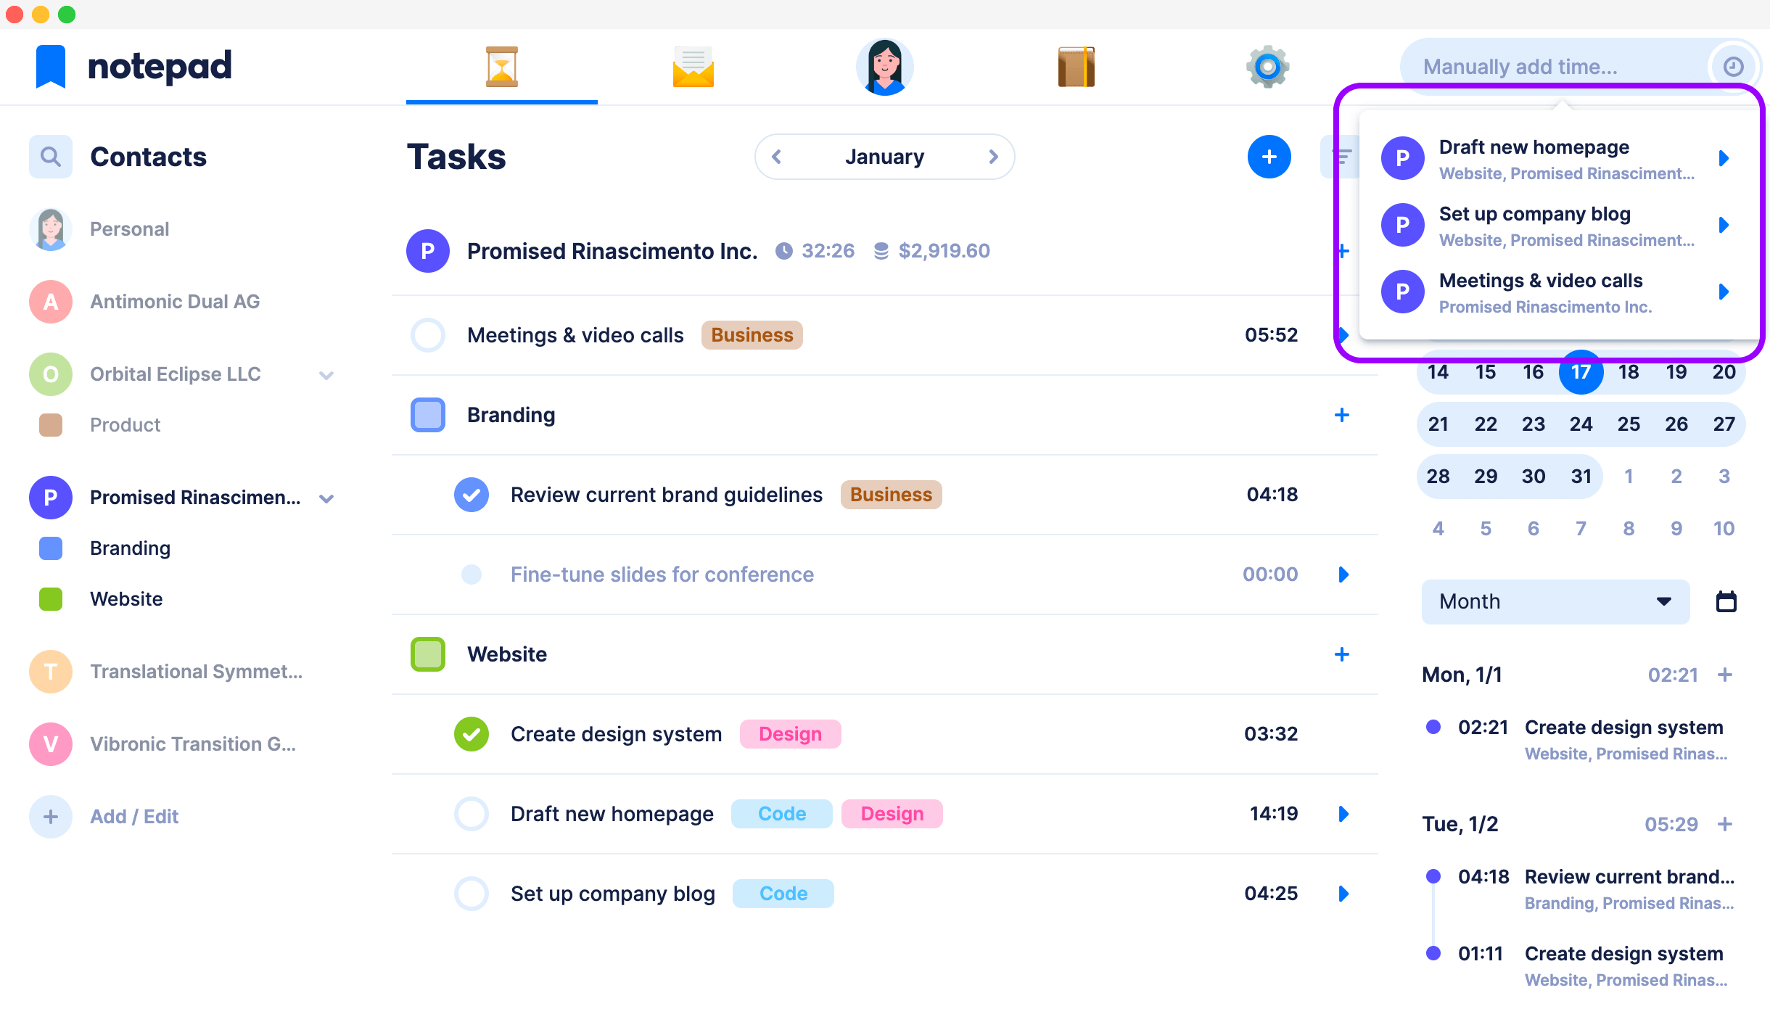Viewport: 1770px width, 1030px height.
Task: Toggle the checkmark on Review current brand guidelines
Action: click(x=471, y=494)
